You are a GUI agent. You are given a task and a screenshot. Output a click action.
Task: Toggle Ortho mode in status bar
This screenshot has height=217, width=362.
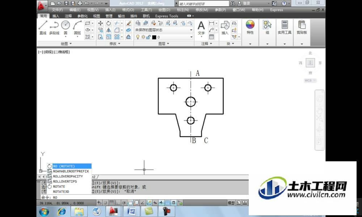point(118,203)
